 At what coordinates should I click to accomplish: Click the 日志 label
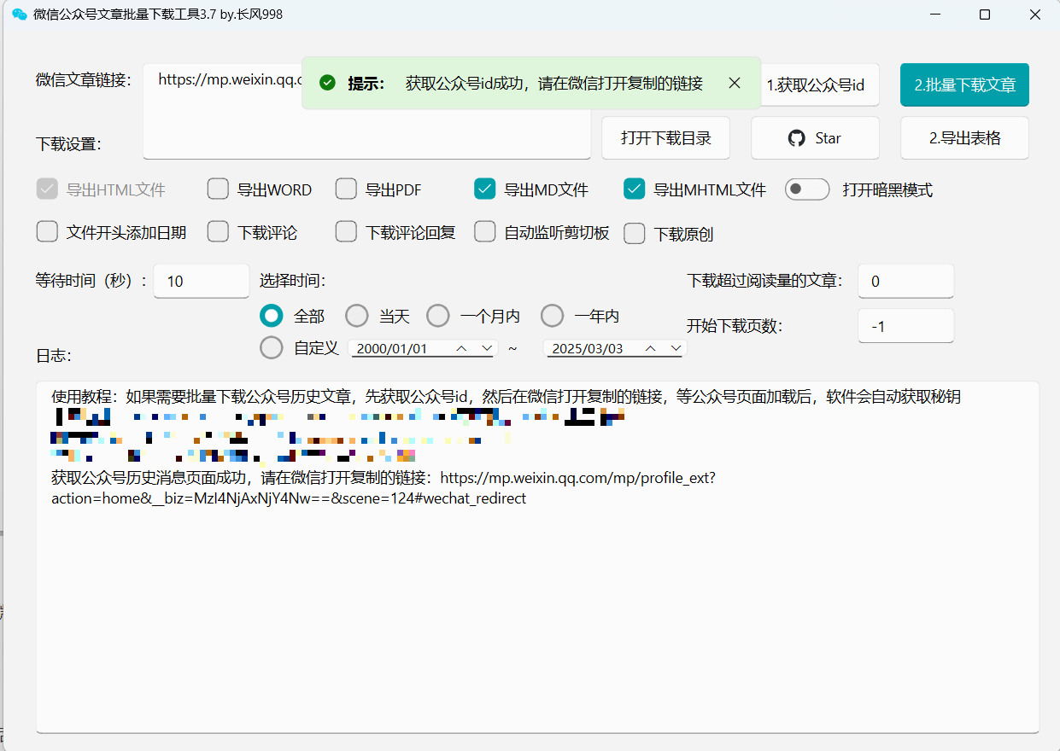tap(53, 356)
